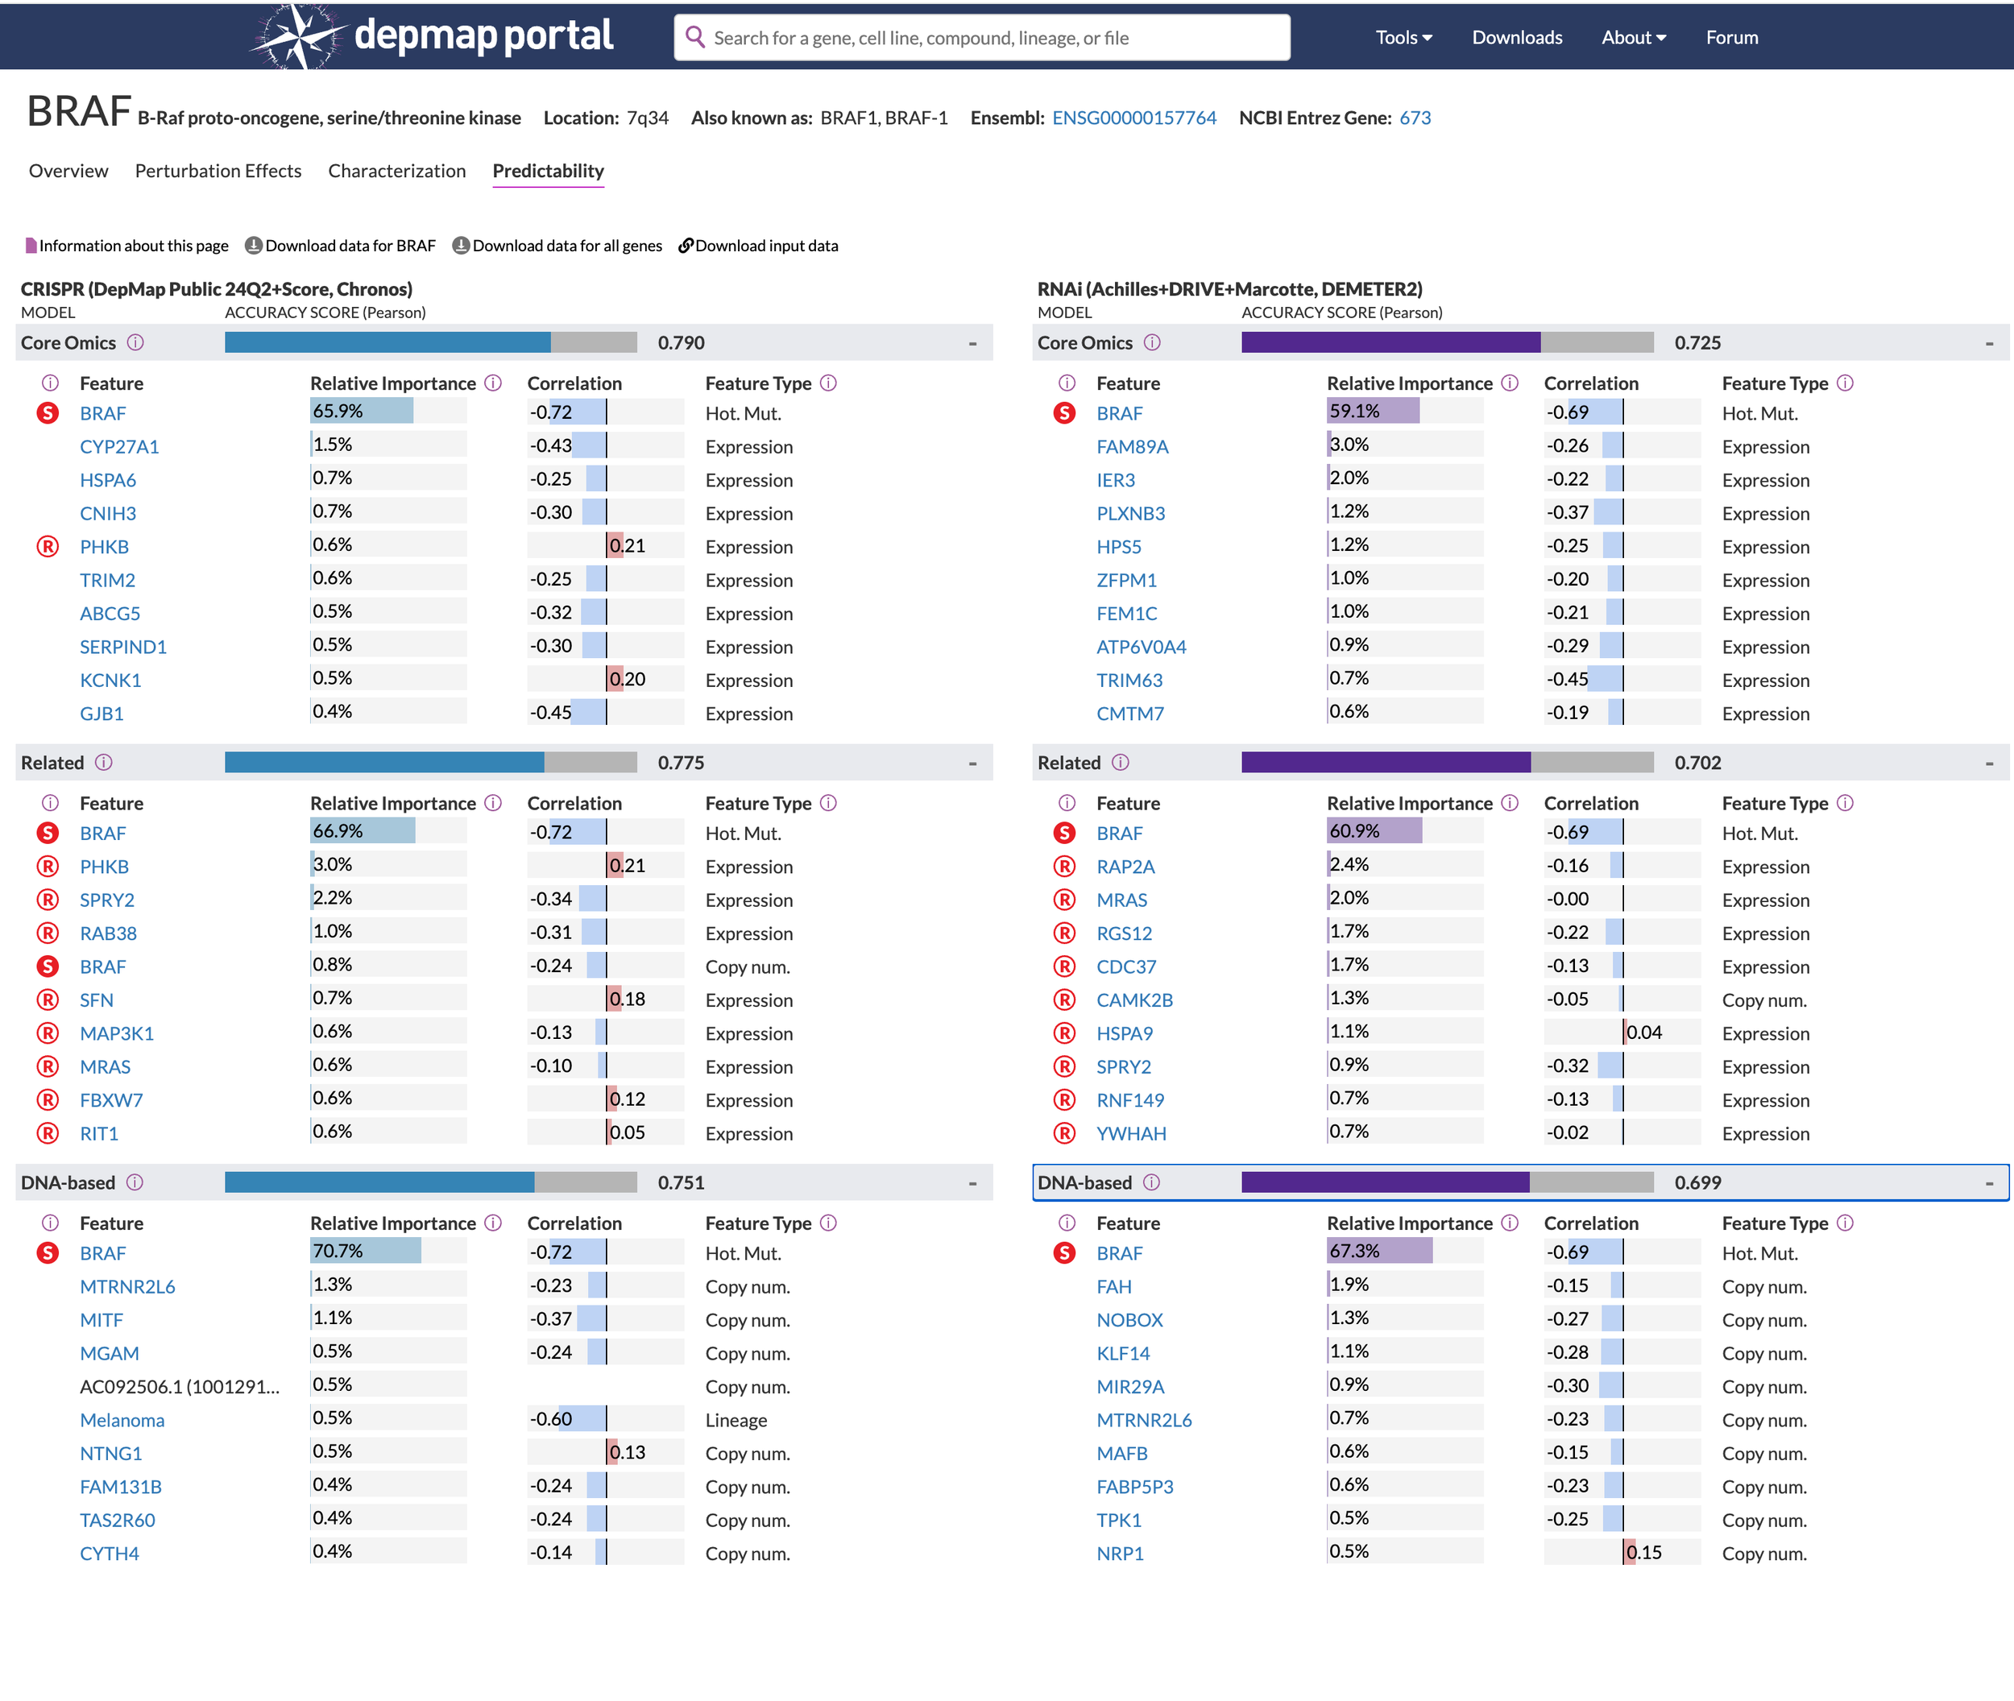Viewport: 2014px width, 1701px height.
Task: Click the Download input data link icon
Action: coord(686,246)
